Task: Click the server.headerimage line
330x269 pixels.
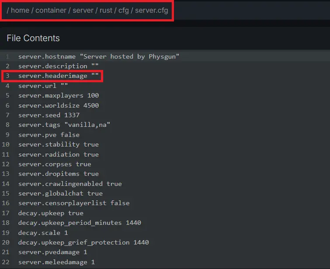Action: click(x=59, y=76)
